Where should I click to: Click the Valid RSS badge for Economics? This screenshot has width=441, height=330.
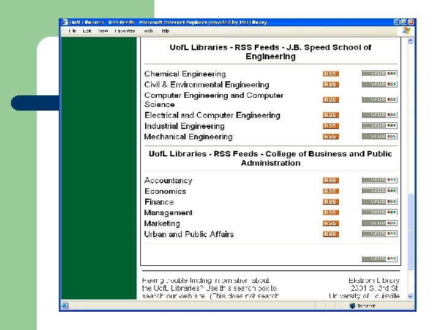coord(379,191)
